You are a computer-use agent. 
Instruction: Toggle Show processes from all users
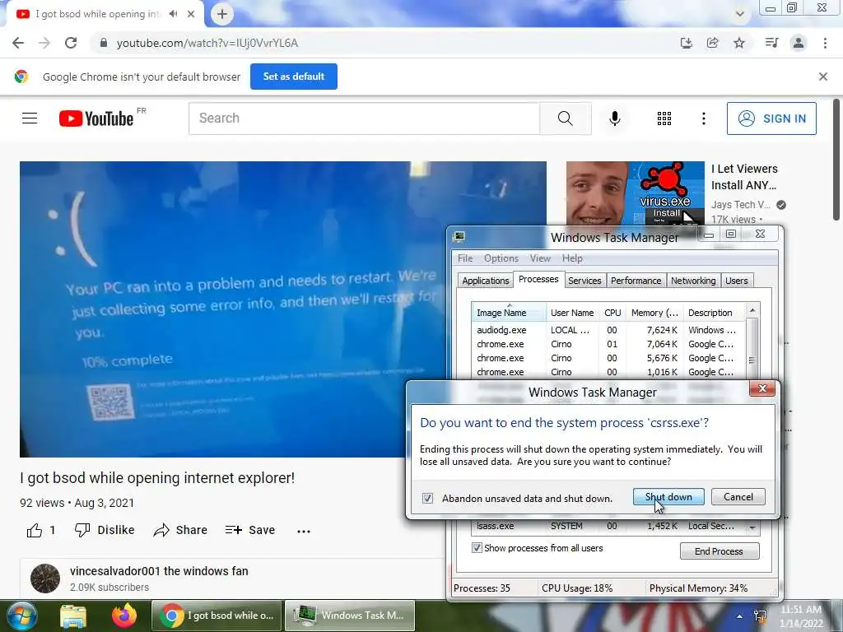point(477,547)
